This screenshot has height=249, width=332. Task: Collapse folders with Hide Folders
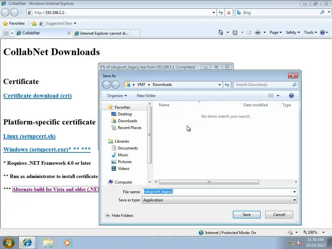(119, 215)
